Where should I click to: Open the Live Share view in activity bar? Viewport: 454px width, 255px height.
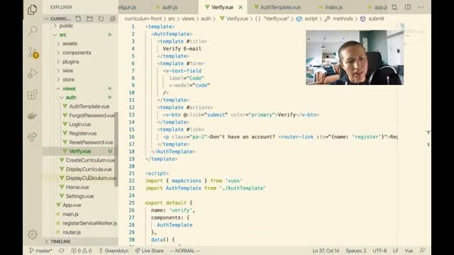[33, 137]
